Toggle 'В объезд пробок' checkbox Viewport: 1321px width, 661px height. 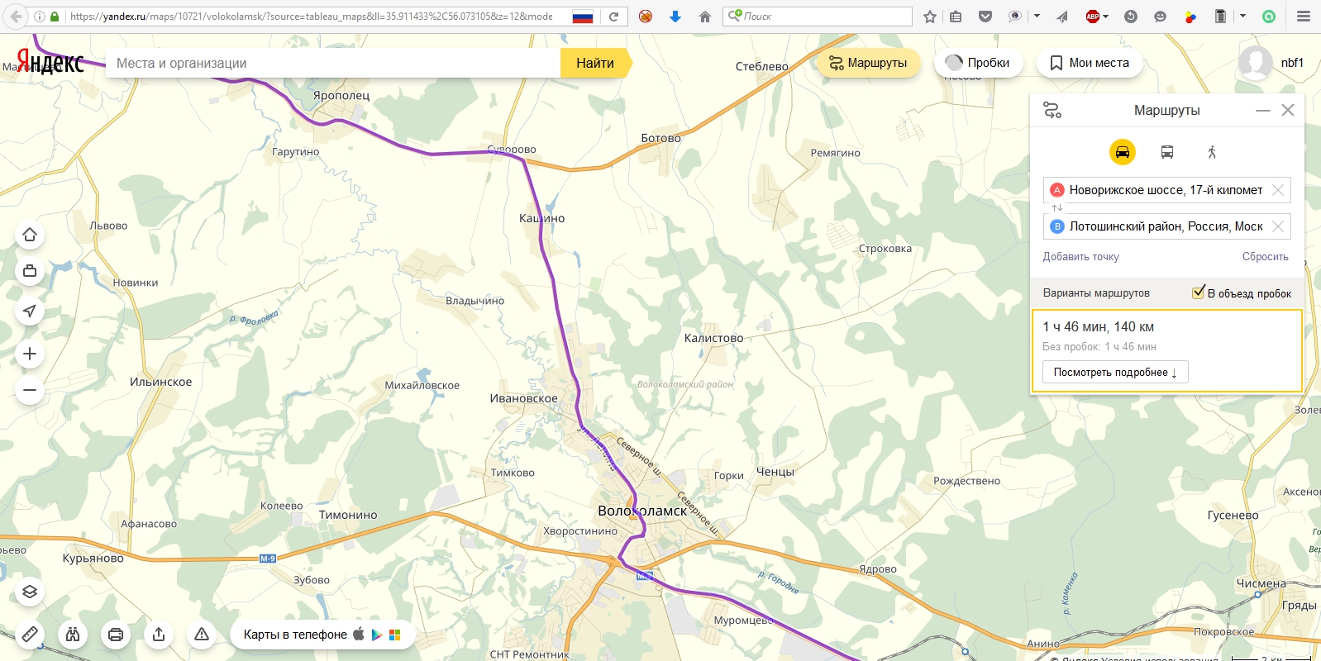[1198, 292]
